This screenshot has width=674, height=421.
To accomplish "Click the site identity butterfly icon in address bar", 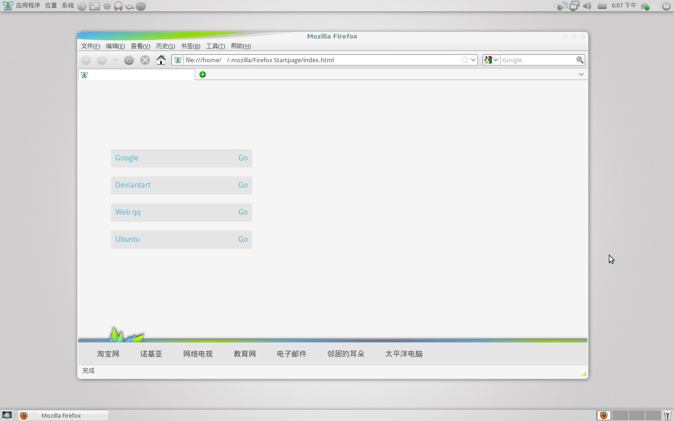I will (x=178, y=60).
